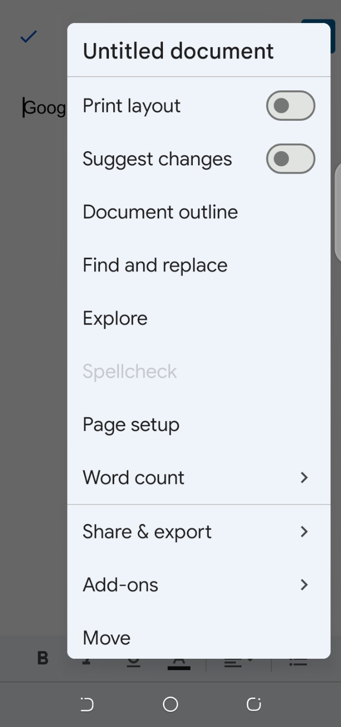Screen dimensions: 341x727
Task: Toggle bold formatting in bottom toolbar
Action: tap(43, 658)
